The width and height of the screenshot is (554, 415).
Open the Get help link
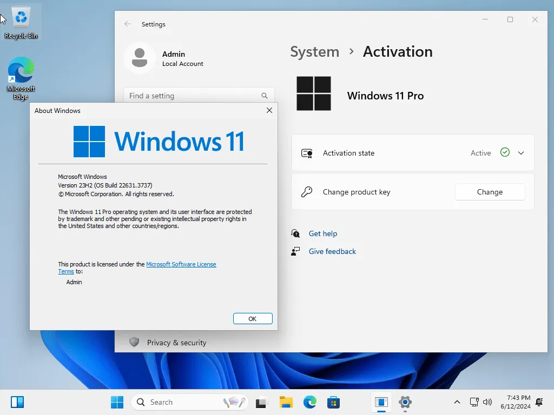pos(323,233)
